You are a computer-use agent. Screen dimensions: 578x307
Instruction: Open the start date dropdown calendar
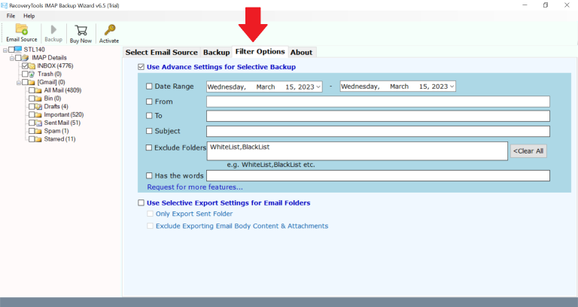tap(319, 87)
